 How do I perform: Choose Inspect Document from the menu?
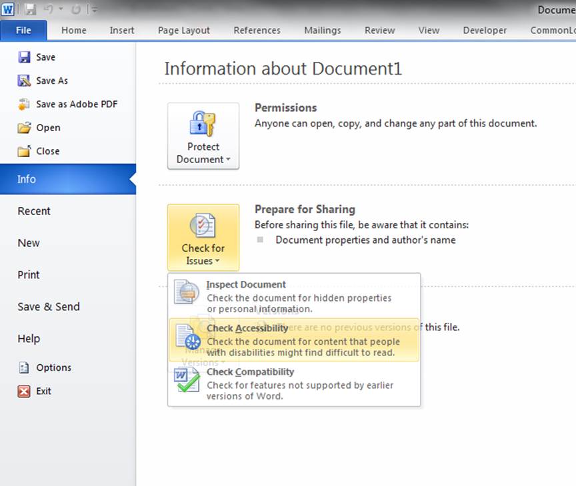[294, 296]
